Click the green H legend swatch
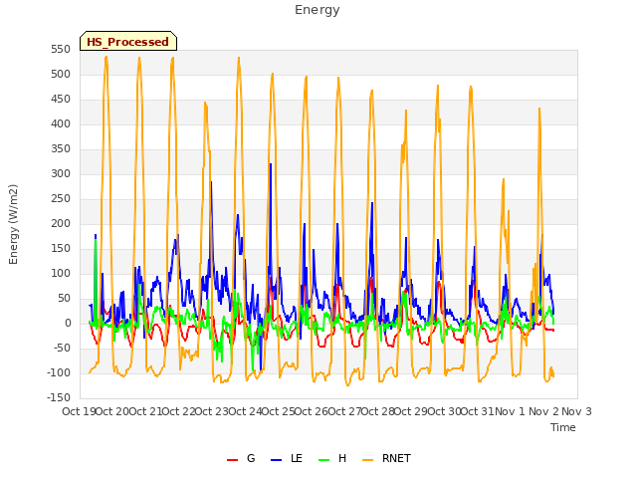 point(323,460)
